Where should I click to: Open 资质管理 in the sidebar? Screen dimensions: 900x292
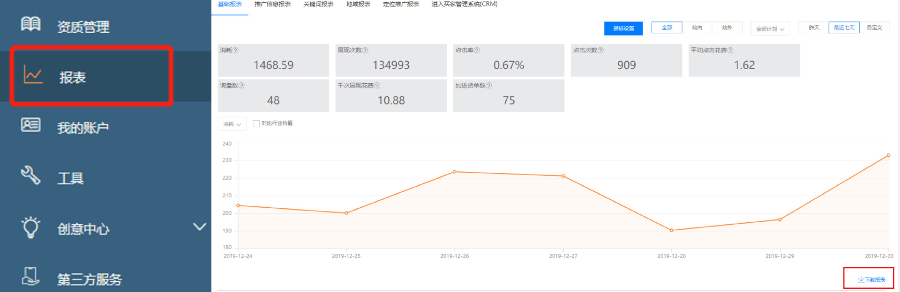pyautogui.click(x=83, y=27)
